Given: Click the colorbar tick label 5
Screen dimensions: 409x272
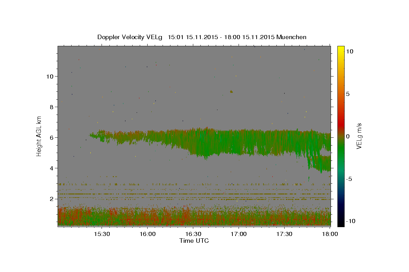Looking at the screenshot, I should [x=348, y=94].
